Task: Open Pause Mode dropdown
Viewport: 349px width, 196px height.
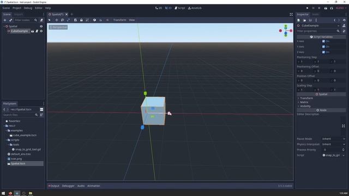Action: pyautogui.click(x=333, y=139)
